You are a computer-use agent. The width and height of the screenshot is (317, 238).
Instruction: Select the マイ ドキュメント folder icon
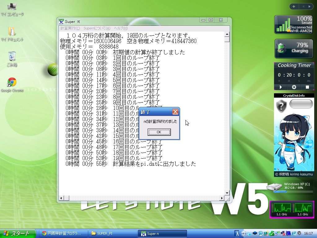tap(12, 34)
